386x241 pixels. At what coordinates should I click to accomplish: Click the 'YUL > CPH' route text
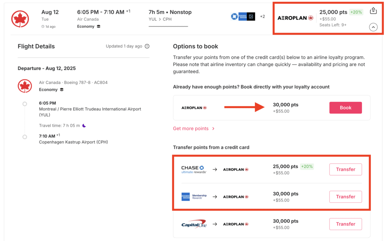pyautogui.click(x=160, y=19)
